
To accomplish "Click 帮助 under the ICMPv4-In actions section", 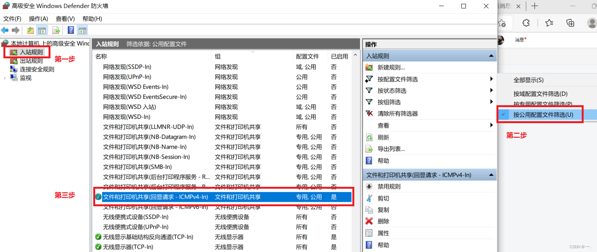I will [383, 245].
